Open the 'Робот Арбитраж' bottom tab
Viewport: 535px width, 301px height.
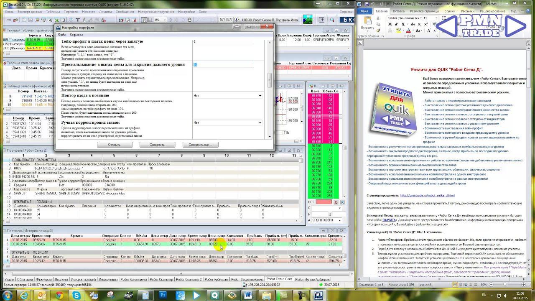[x=217, y=279]
